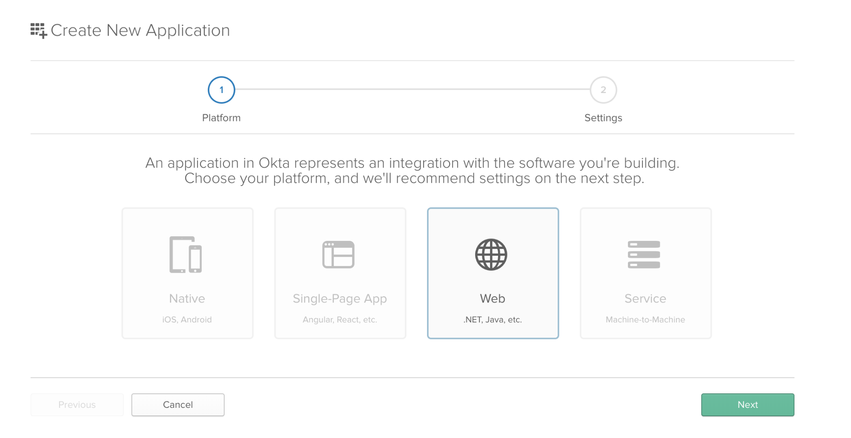The image size is (851, 438).
Task: Click the 'Angular, React, etc.' subtitle
Action: (x=340, y=319)
